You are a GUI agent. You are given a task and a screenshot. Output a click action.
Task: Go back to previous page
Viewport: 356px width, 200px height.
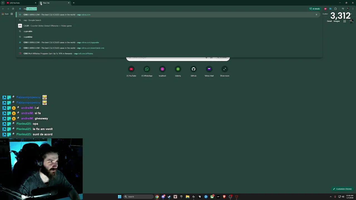click(x=3, y=9)
